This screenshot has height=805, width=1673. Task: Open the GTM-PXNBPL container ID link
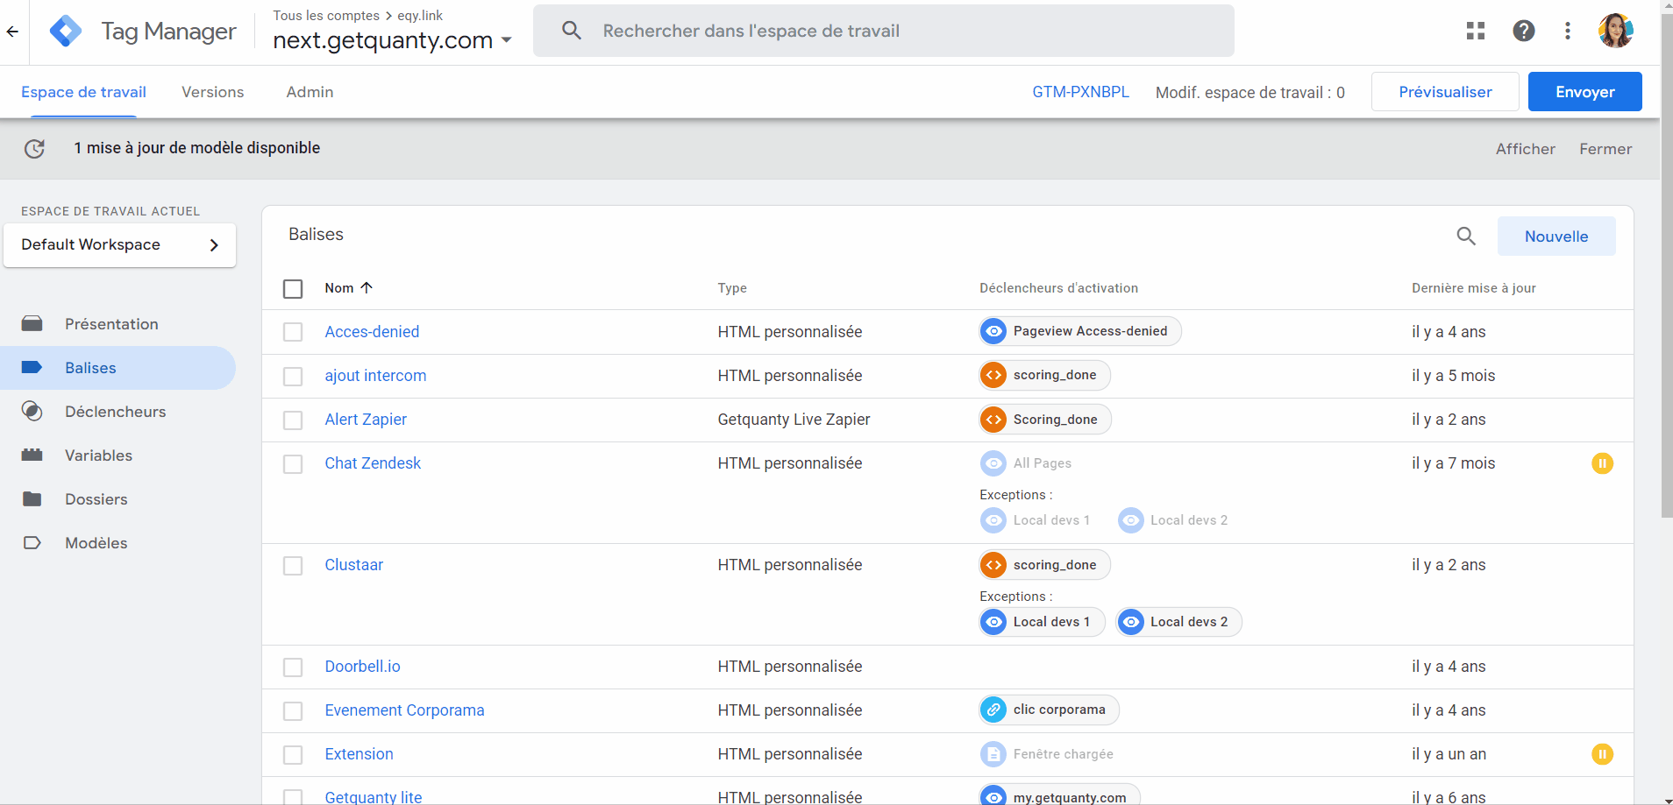coord(1080,92)
